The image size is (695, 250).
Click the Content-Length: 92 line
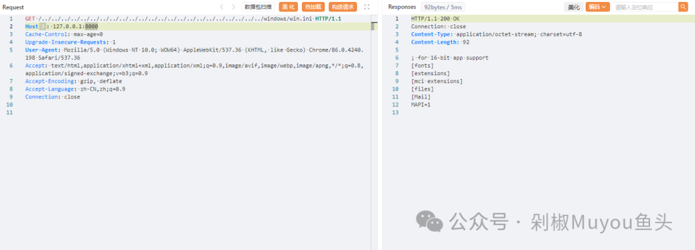pos(440,42)
